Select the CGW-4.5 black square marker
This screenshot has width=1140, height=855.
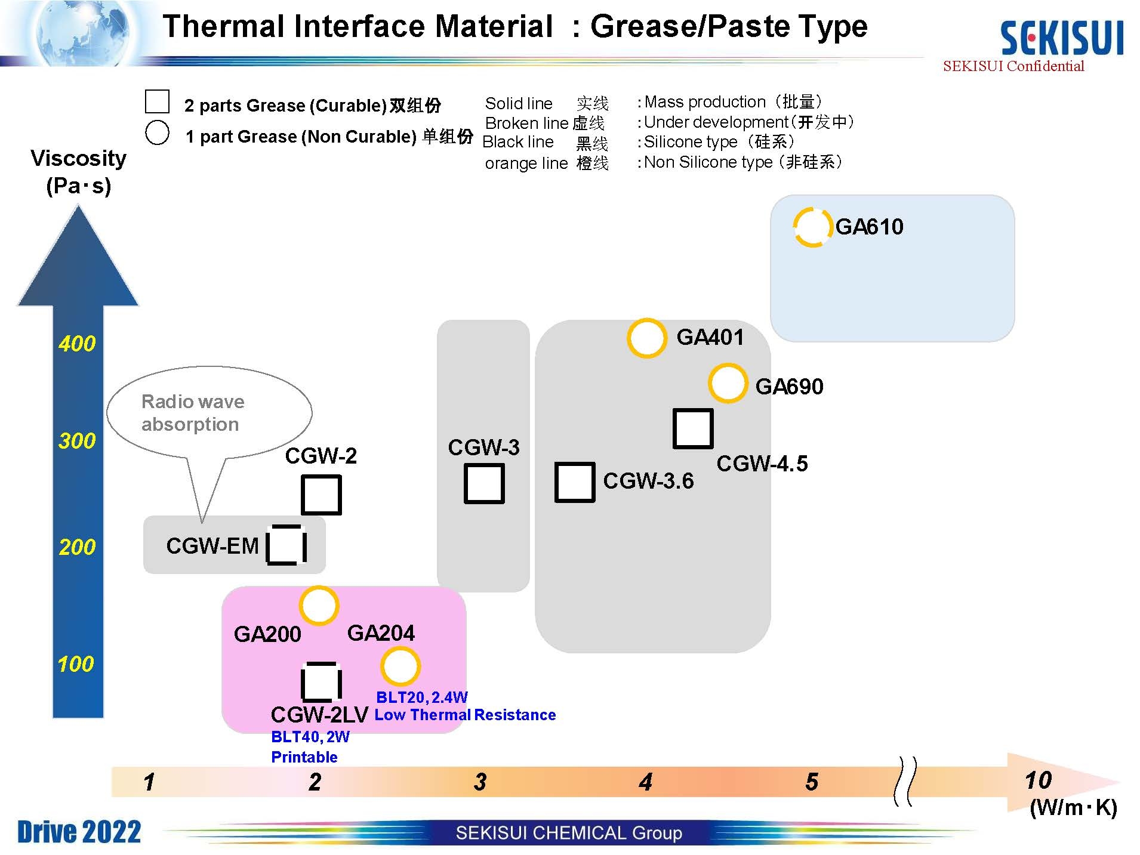click(693, 428)
